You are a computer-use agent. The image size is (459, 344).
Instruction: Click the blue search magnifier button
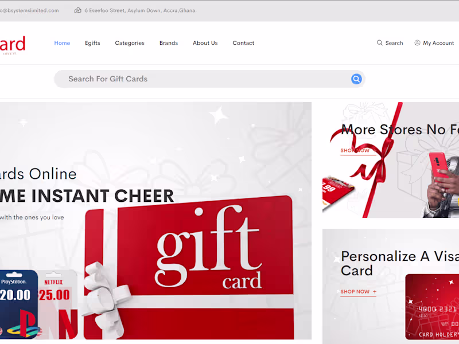[x=356, y=79]
